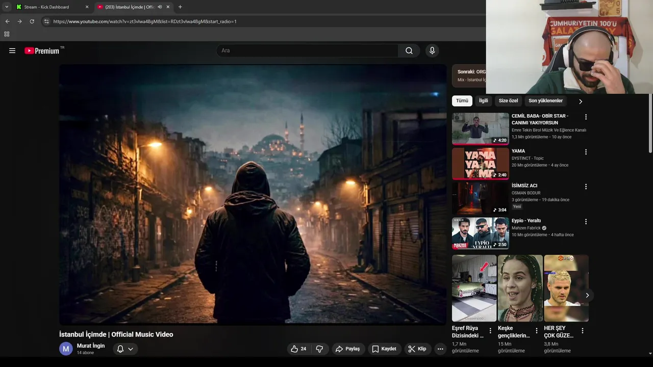The image size is (653, 367).
Task: Select the Son yüklenenler filter chip
Action: (545, 101)
